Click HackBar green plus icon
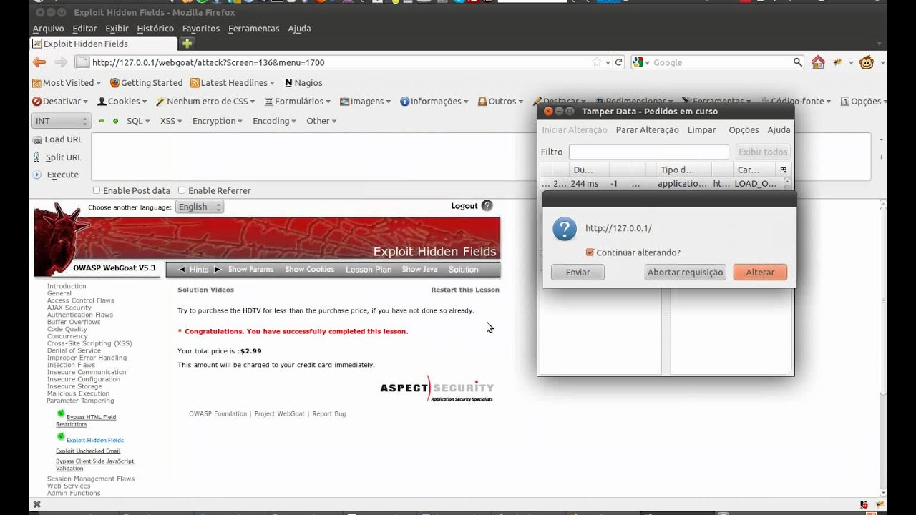 pos(116,121)
